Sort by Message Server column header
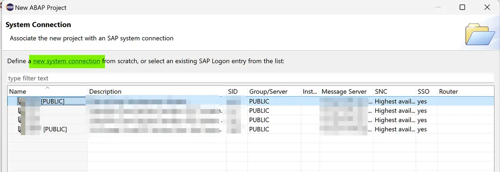This screenshot has width=500, height=172. coord(344,92)
